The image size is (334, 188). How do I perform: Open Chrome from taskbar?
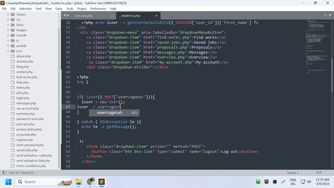(90, 182)
